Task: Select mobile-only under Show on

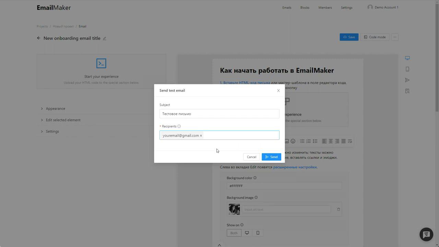Action: [x=258, y=233]
